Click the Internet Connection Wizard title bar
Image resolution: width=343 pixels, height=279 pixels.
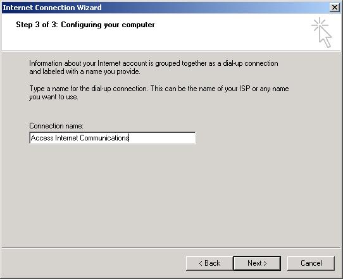(165, 8)
